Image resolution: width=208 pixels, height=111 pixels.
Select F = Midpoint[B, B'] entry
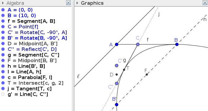pos(32,61)
